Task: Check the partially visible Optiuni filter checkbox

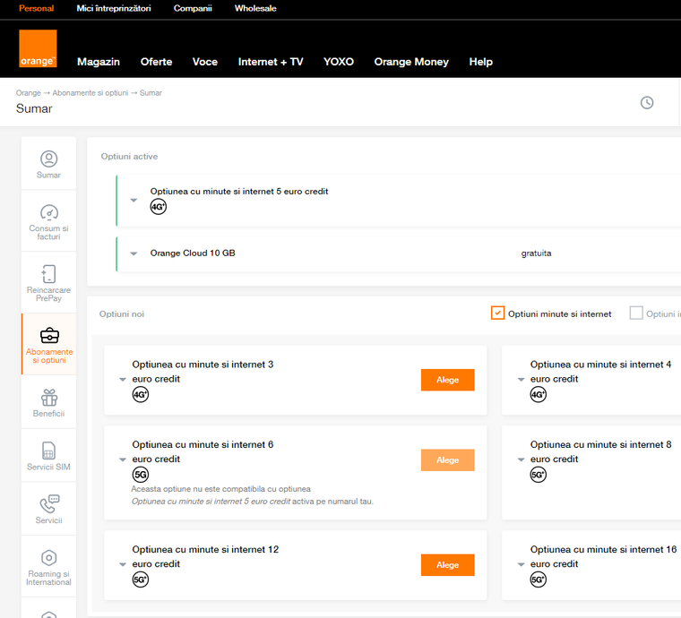Action: click(636, 313)
